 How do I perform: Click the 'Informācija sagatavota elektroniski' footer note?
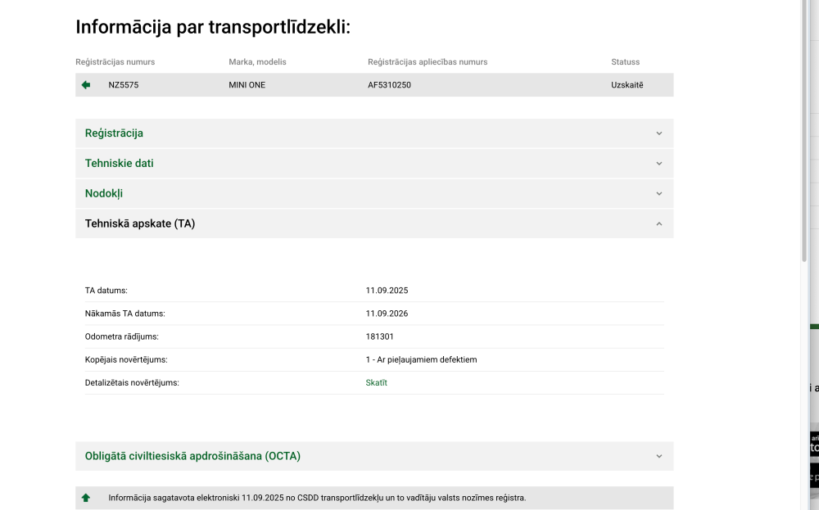317,498
